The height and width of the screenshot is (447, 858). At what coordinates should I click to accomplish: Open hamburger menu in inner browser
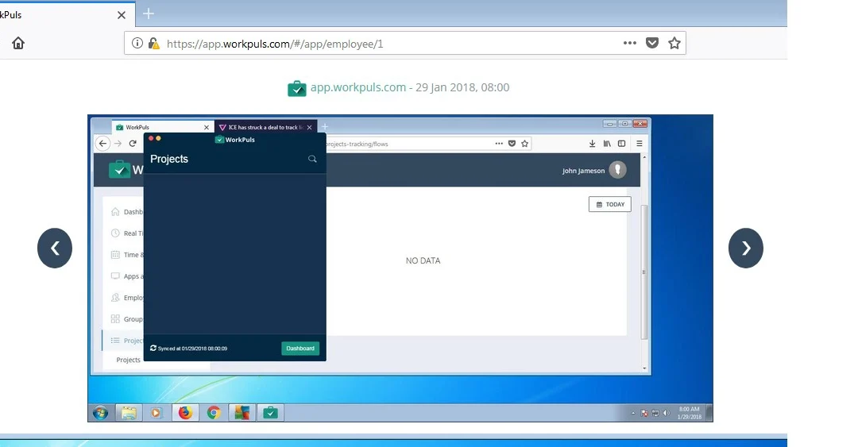coord(639,144)
